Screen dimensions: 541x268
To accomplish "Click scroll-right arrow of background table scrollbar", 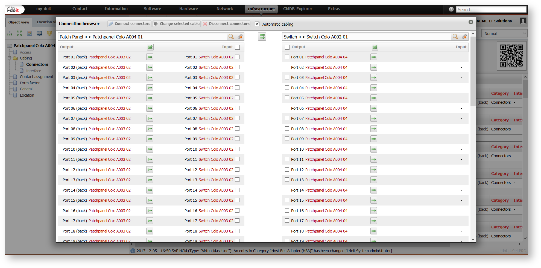I will 519,244.
